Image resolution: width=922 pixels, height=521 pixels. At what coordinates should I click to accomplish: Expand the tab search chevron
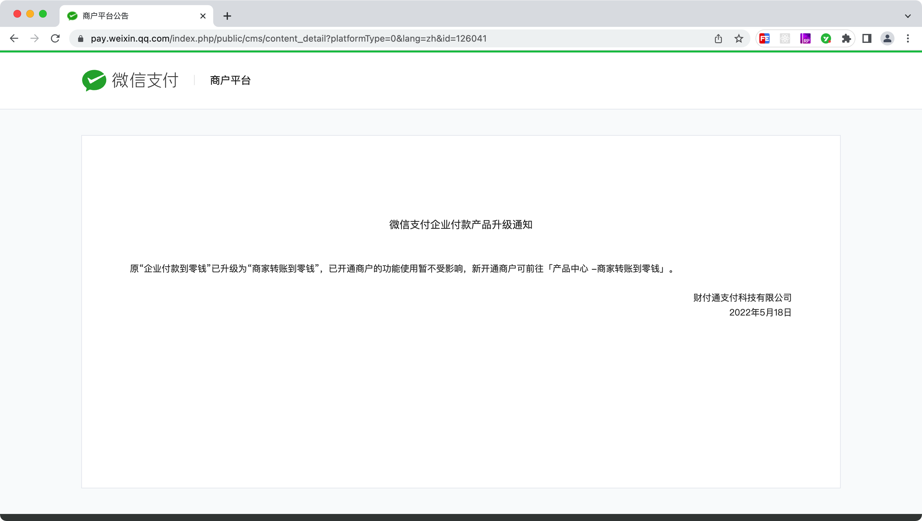[x=908, y=16]
